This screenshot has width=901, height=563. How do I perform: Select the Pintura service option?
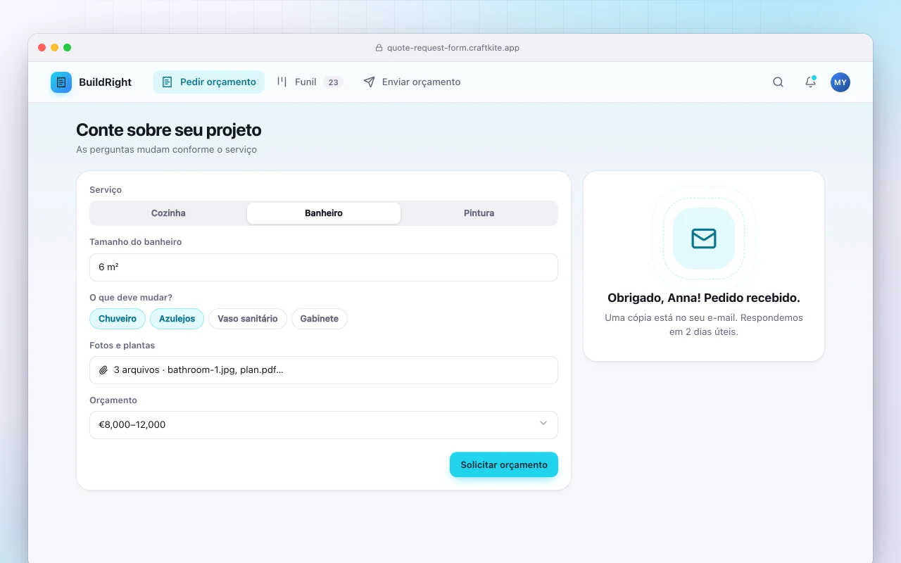pos(479,213)
